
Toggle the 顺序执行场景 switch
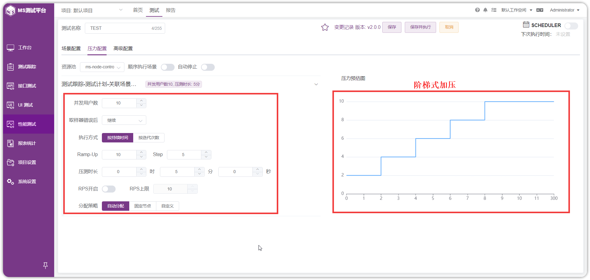click(x=168, y=67)
